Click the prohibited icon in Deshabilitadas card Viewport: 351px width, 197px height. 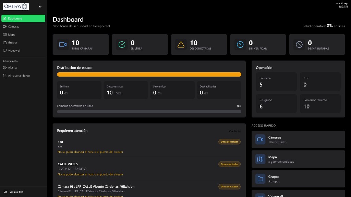point(299,44)
